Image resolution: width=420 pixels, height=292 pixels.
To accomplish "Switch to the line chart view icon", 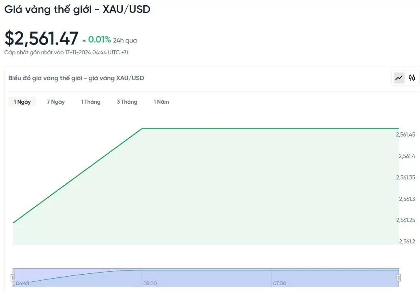I will (399, 78).
